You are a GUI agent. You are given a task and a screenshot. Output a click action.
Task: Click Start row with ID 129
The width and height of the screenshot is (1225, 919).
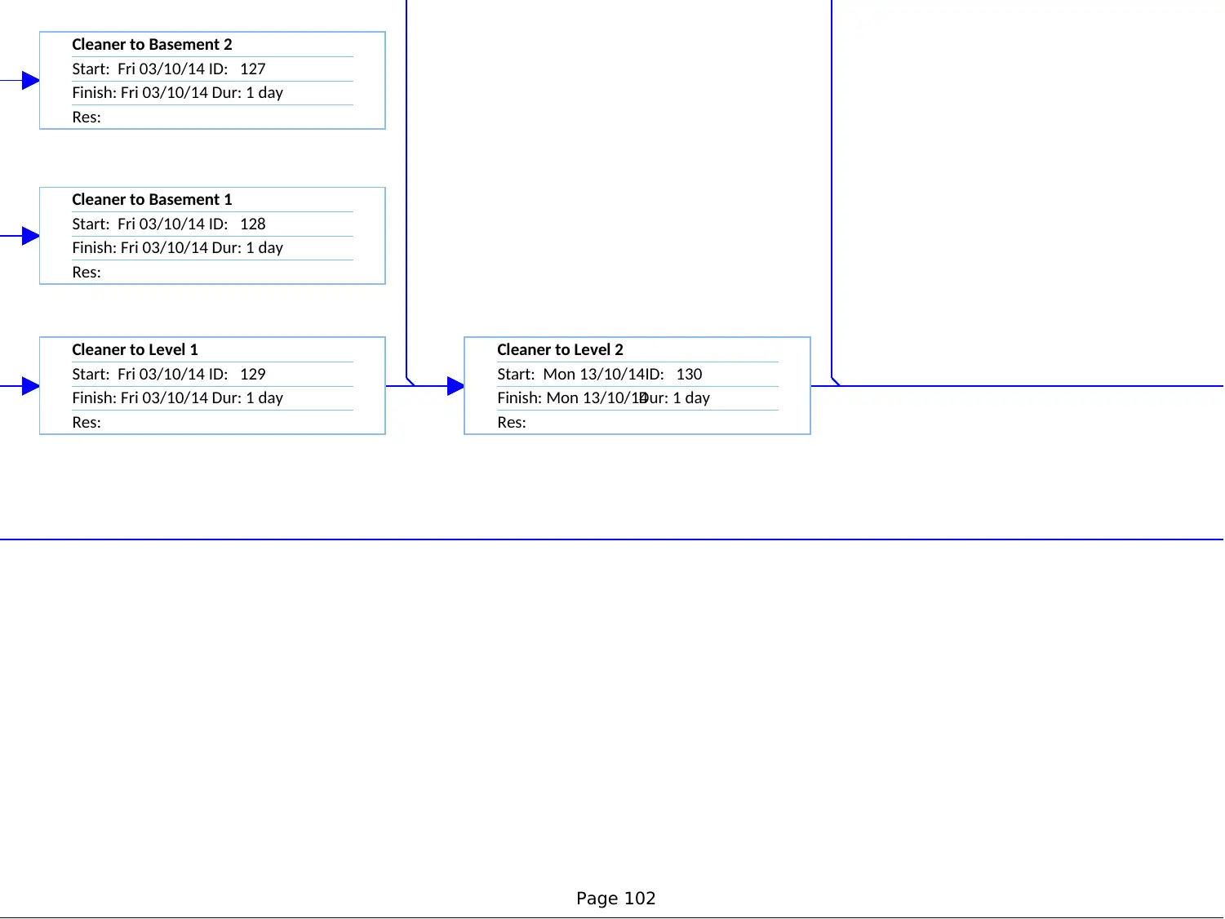(212, 374)
